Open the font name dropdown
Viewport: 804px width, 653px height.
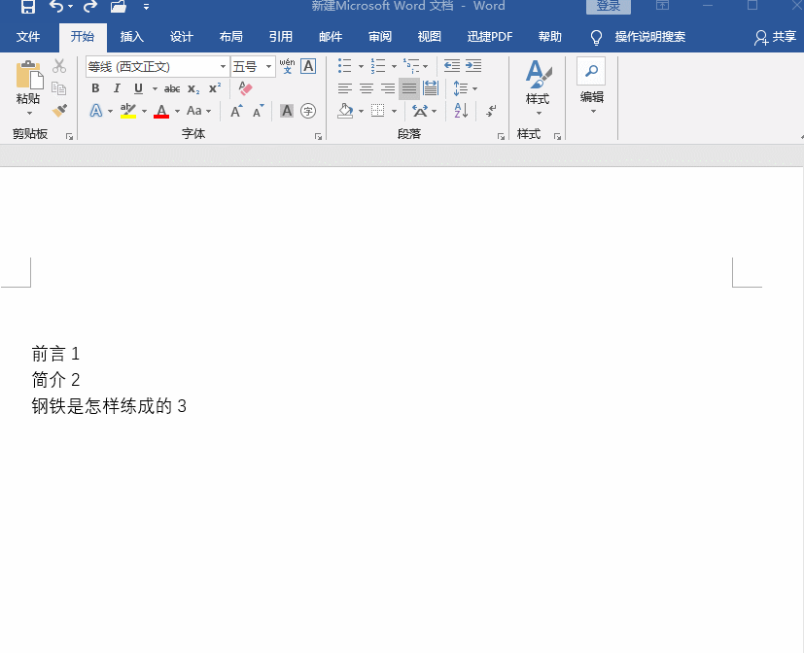pos(223,67)
